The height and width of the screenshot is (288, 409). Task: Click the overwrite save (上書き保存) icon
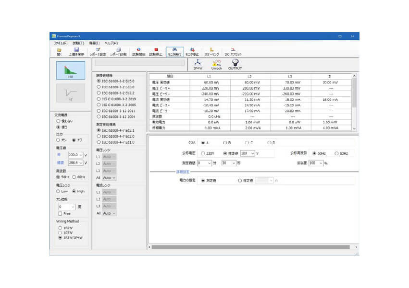click(76, 51)
